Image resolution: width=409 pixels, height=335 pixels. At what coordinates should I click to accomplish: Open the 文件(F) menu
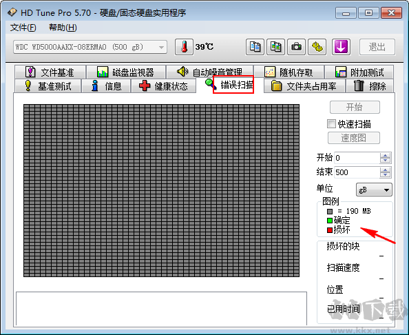(x=23, y=28)
